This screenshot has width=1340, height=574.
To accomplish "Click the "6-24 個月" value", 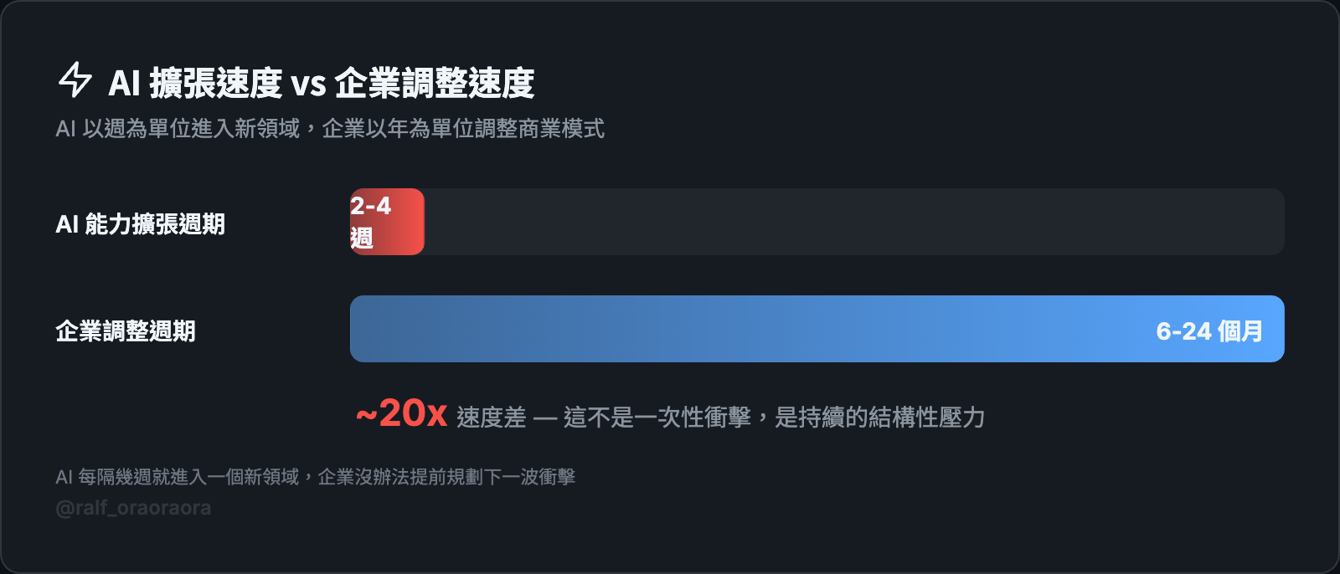I will pos(1209,331).
